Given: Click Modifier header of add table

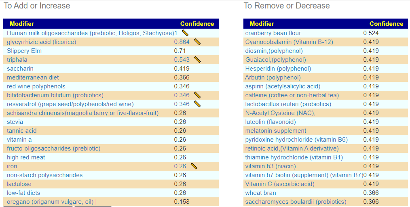Looking at the screenshot, I should [x=22, y=24].
